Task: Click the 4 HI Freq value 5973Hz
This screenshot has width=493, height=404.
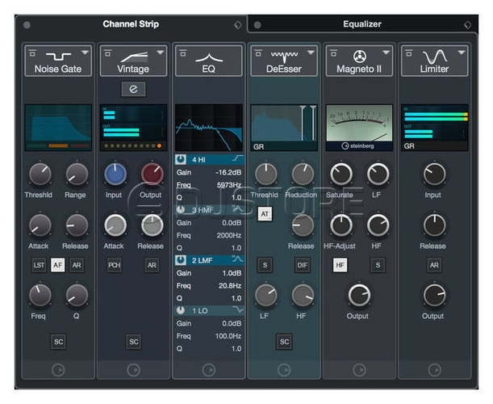Action: pyautogui.click(x=229, y=185)
